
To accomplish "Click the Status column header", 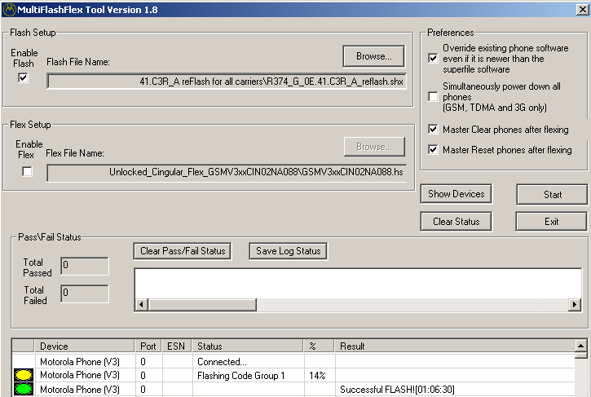I will [x=248, y=346].
